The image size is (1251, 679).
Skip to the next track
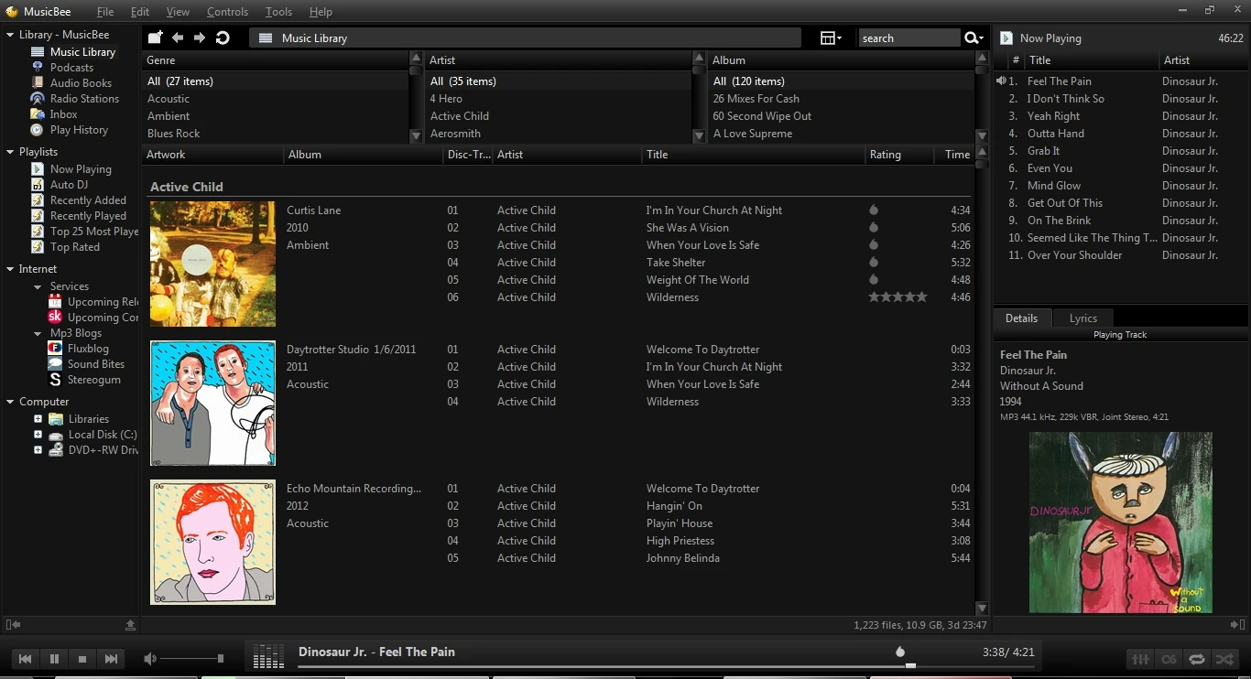[111, 659]
